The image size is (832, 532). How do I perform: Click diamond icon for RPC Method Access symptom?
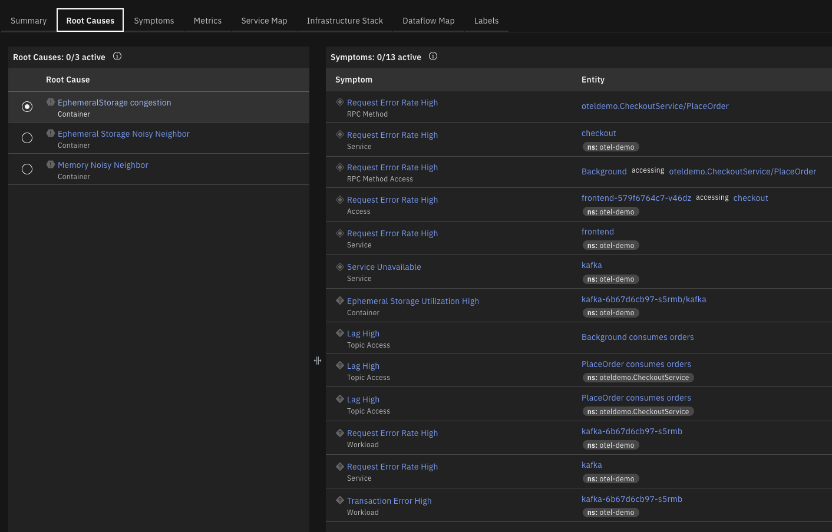tap(340, 167)
